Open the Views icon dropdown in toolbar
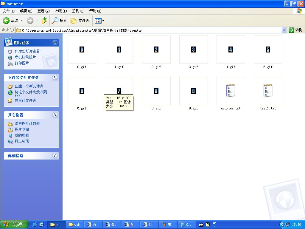Image resolution: width=305 pixels, height=229 pixels. [99, 21]
